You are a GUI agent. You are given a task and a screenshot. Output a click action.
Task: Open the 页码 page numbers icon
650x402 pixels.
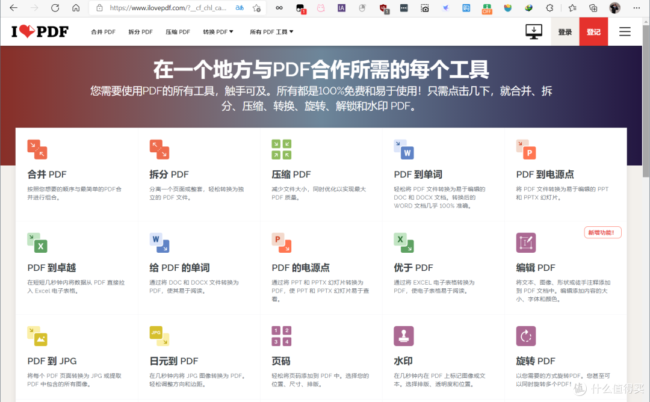[x=282, y=336]
